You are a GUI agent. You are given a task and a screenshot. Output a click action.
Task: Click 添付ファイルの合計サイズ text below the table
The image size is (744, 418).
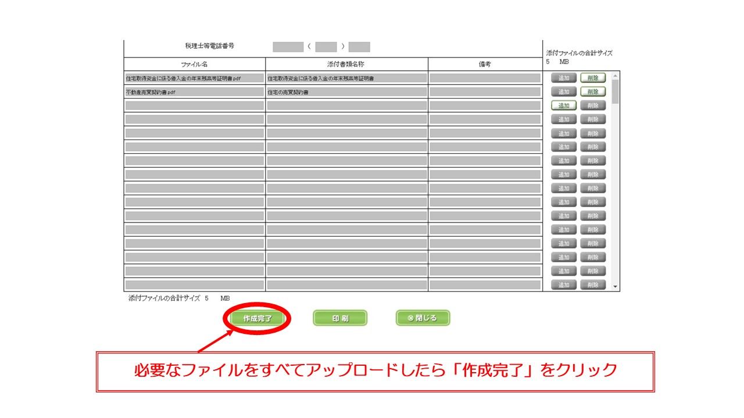pyautogui.click(x=164, y=298)
